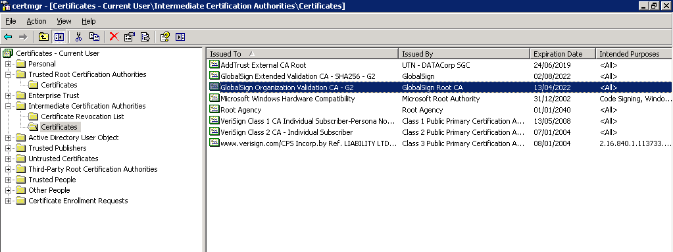
Task: Expand the Personal tree node
Action: (x=8, y=64)
